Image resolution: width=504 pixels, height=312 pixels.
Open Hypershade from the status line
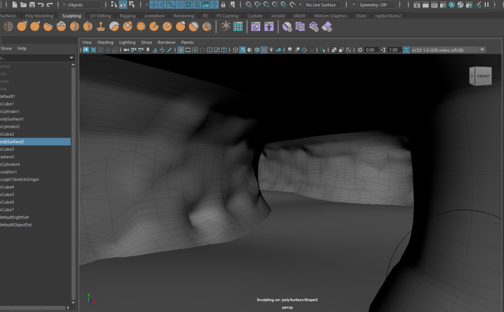(x=452, y=4)
